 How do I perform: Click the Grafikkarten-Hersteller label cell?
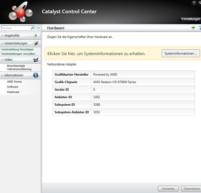tap(72, 75)
